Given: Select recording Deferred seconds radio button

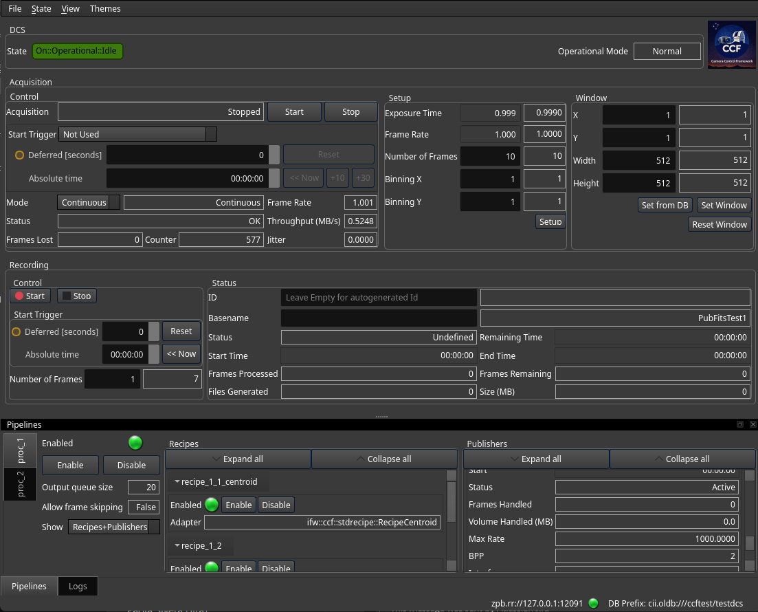Looking at the screenshot, I should (16, 332).
